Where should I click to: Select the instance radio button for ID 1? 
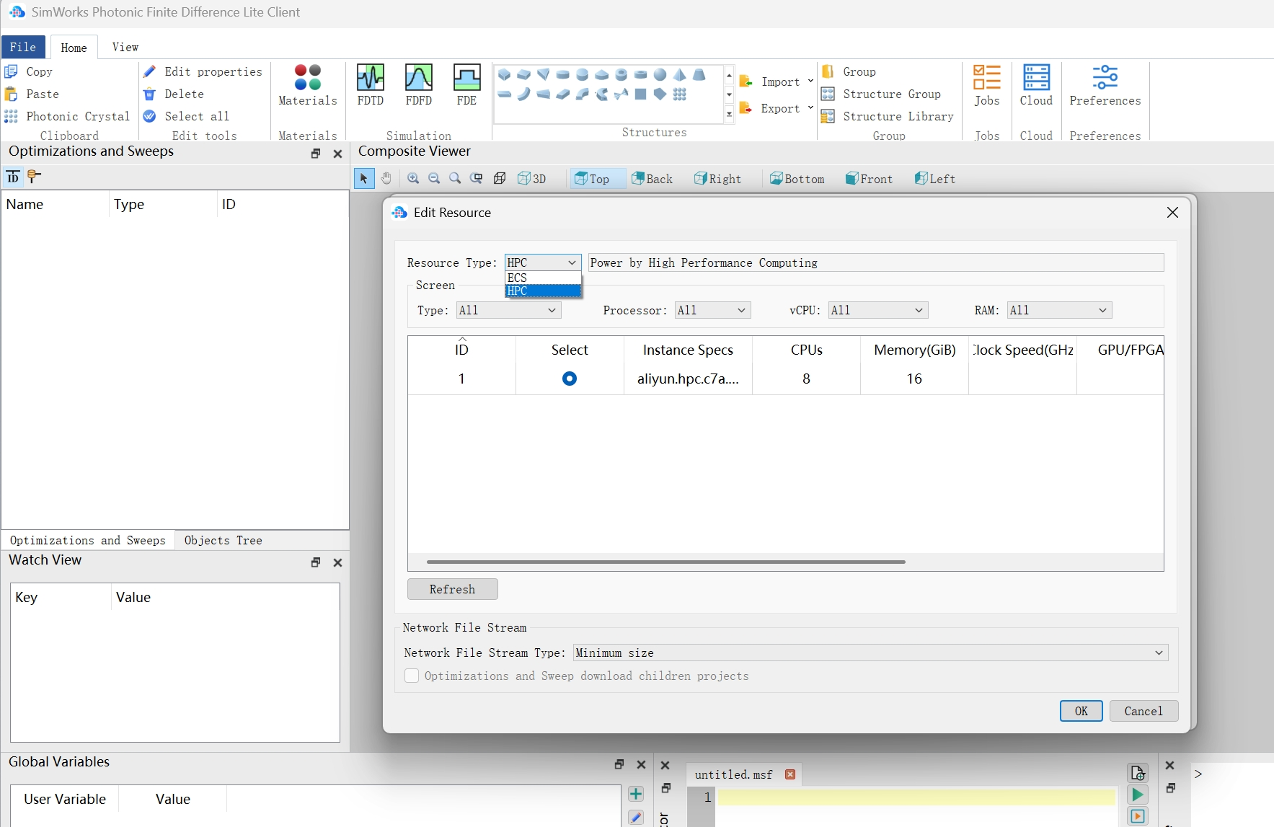click(x=569, y=379)
